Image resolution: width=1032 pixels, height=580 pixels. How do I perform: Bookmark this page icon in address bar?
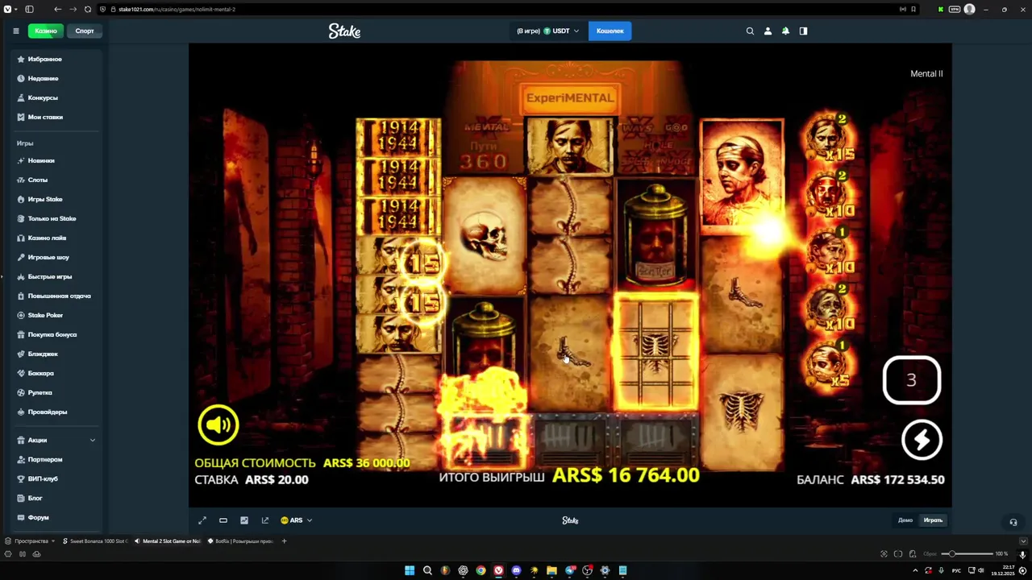coord(913,9)
